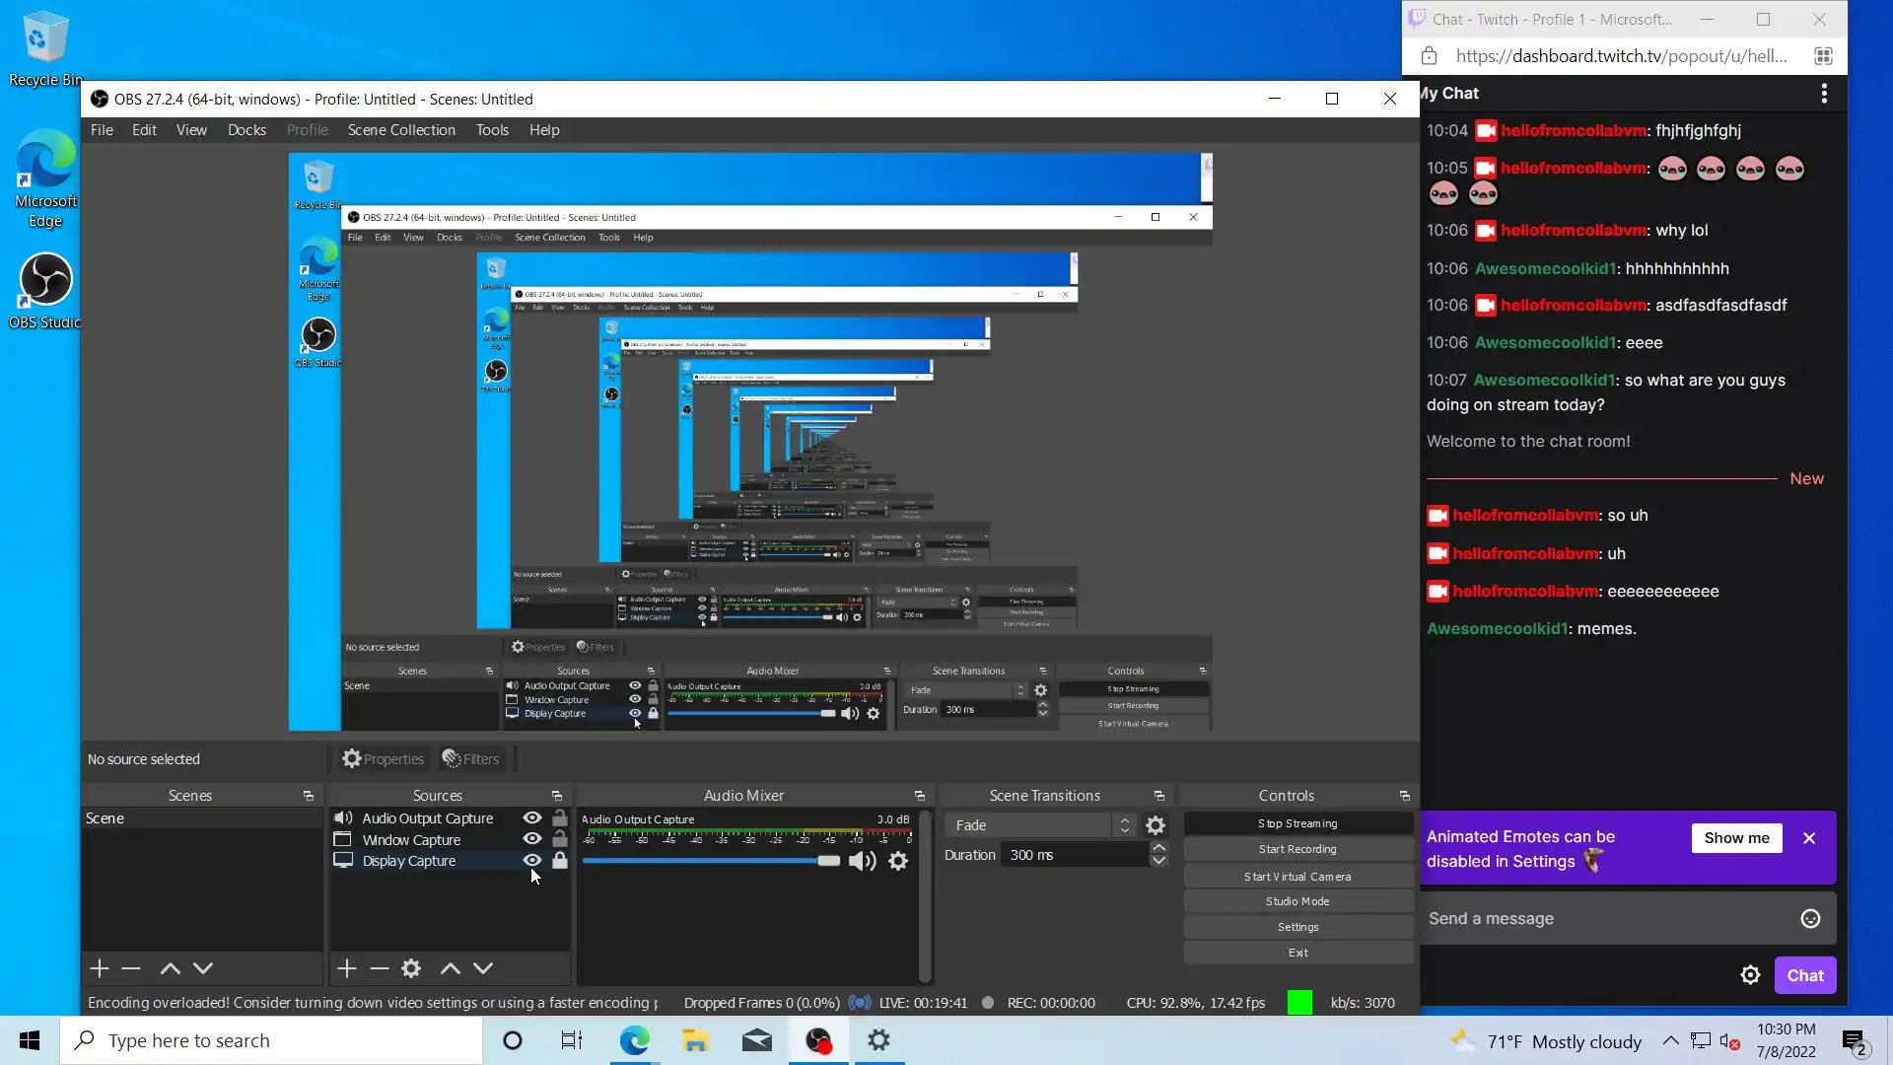Toggle visibility of Window Capture source
The height and width of the screenshot is (1065, 1893).
coord(532,839)
